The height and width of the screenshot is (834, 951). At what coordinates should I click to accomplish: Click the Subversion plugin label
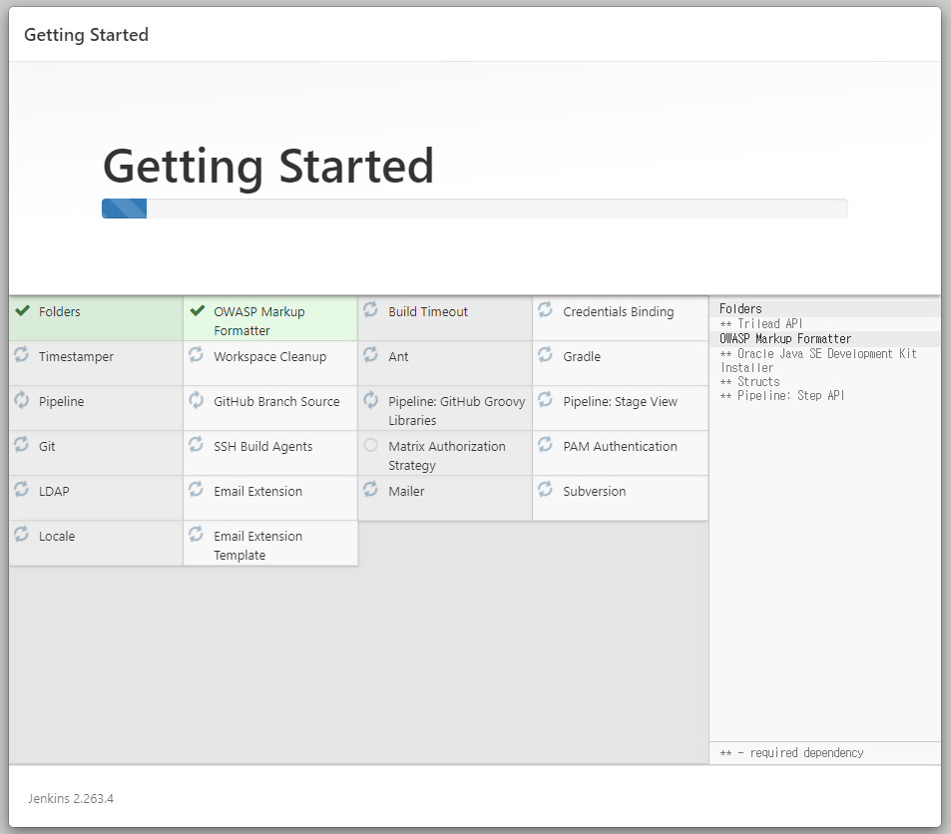[594, 491]
